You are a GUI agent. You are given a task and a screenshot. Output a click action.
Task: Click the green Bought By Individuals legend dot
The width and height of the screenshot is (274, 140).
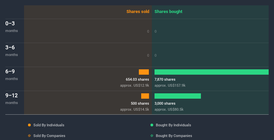tap(152, 125)
